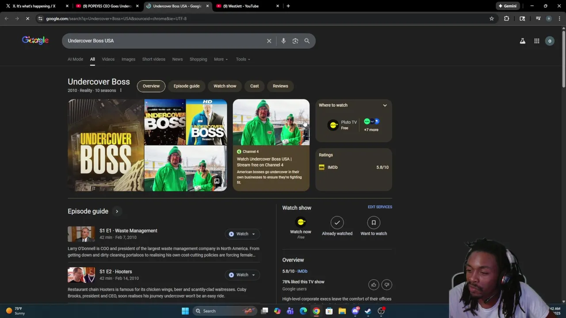Open the +7 more streaming services
This screenshot has width=566, height=318.
coord(371,125)
